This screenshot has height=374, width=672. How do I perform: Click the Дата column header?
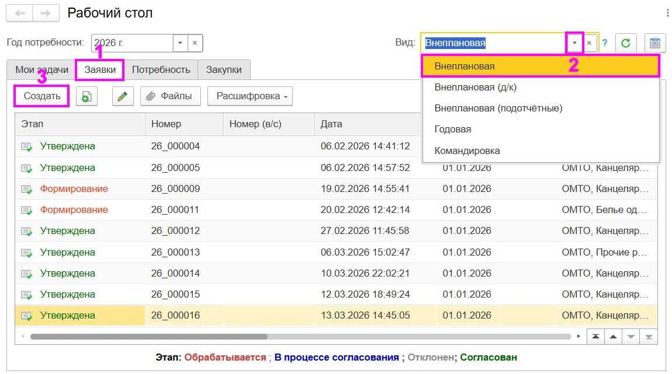368,124
